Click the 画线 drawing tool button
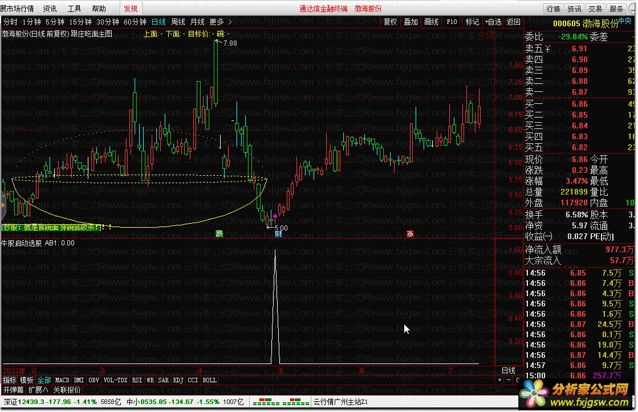638x412 pixels. click(431, 22)
